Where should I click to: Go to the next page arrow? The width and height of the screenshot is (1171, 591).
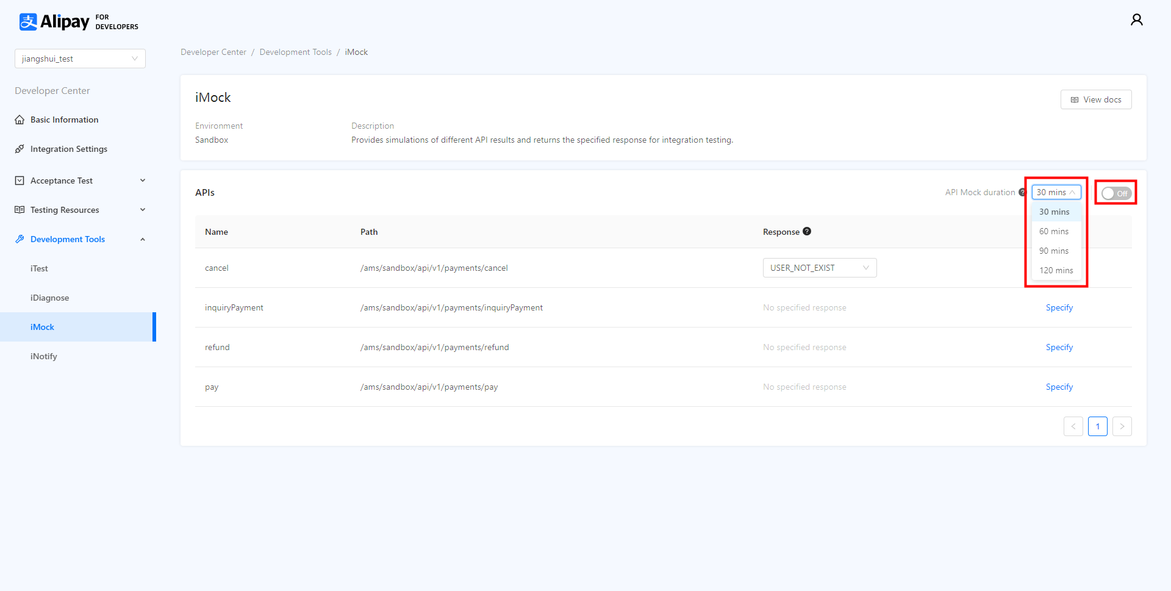pyautogui.click(x=1122, y=426)
